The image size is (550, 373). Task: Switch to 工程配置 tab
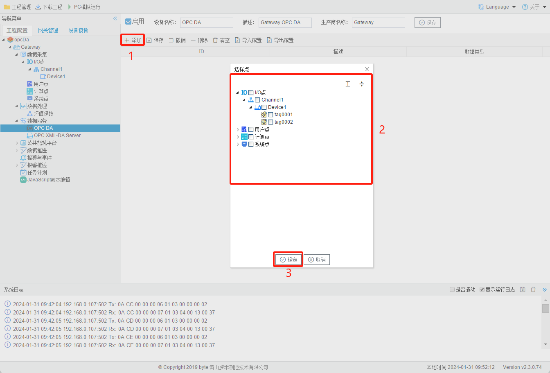[x=17, y=30]
